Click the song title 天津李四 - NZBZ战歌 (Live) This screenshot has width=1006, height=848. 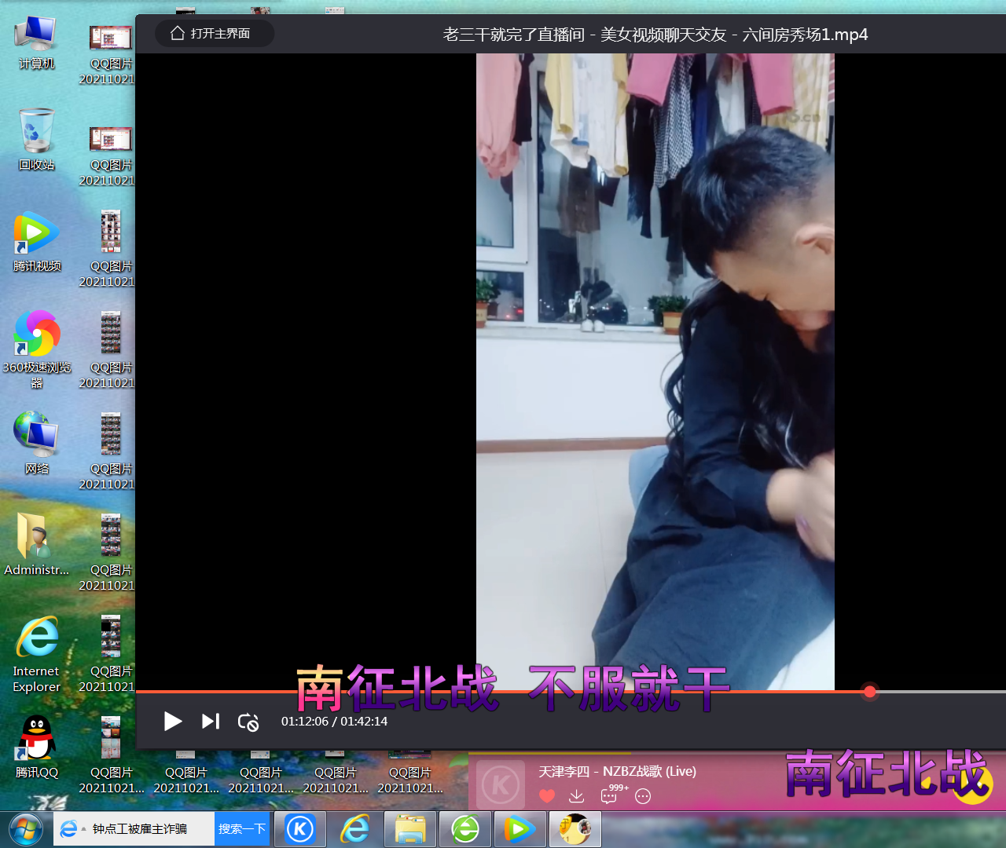(x=618, y=771)
